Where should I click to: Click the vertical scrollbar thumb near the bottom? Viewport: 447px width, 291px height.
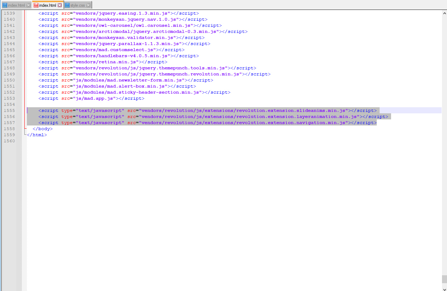(x=444, y=279)
